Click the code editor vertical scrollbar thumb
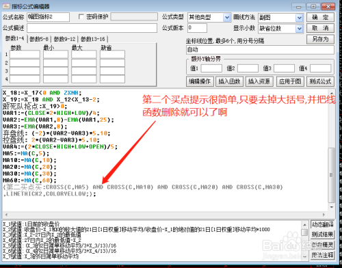Screen dimensions: 342x268 pos(331,175)
